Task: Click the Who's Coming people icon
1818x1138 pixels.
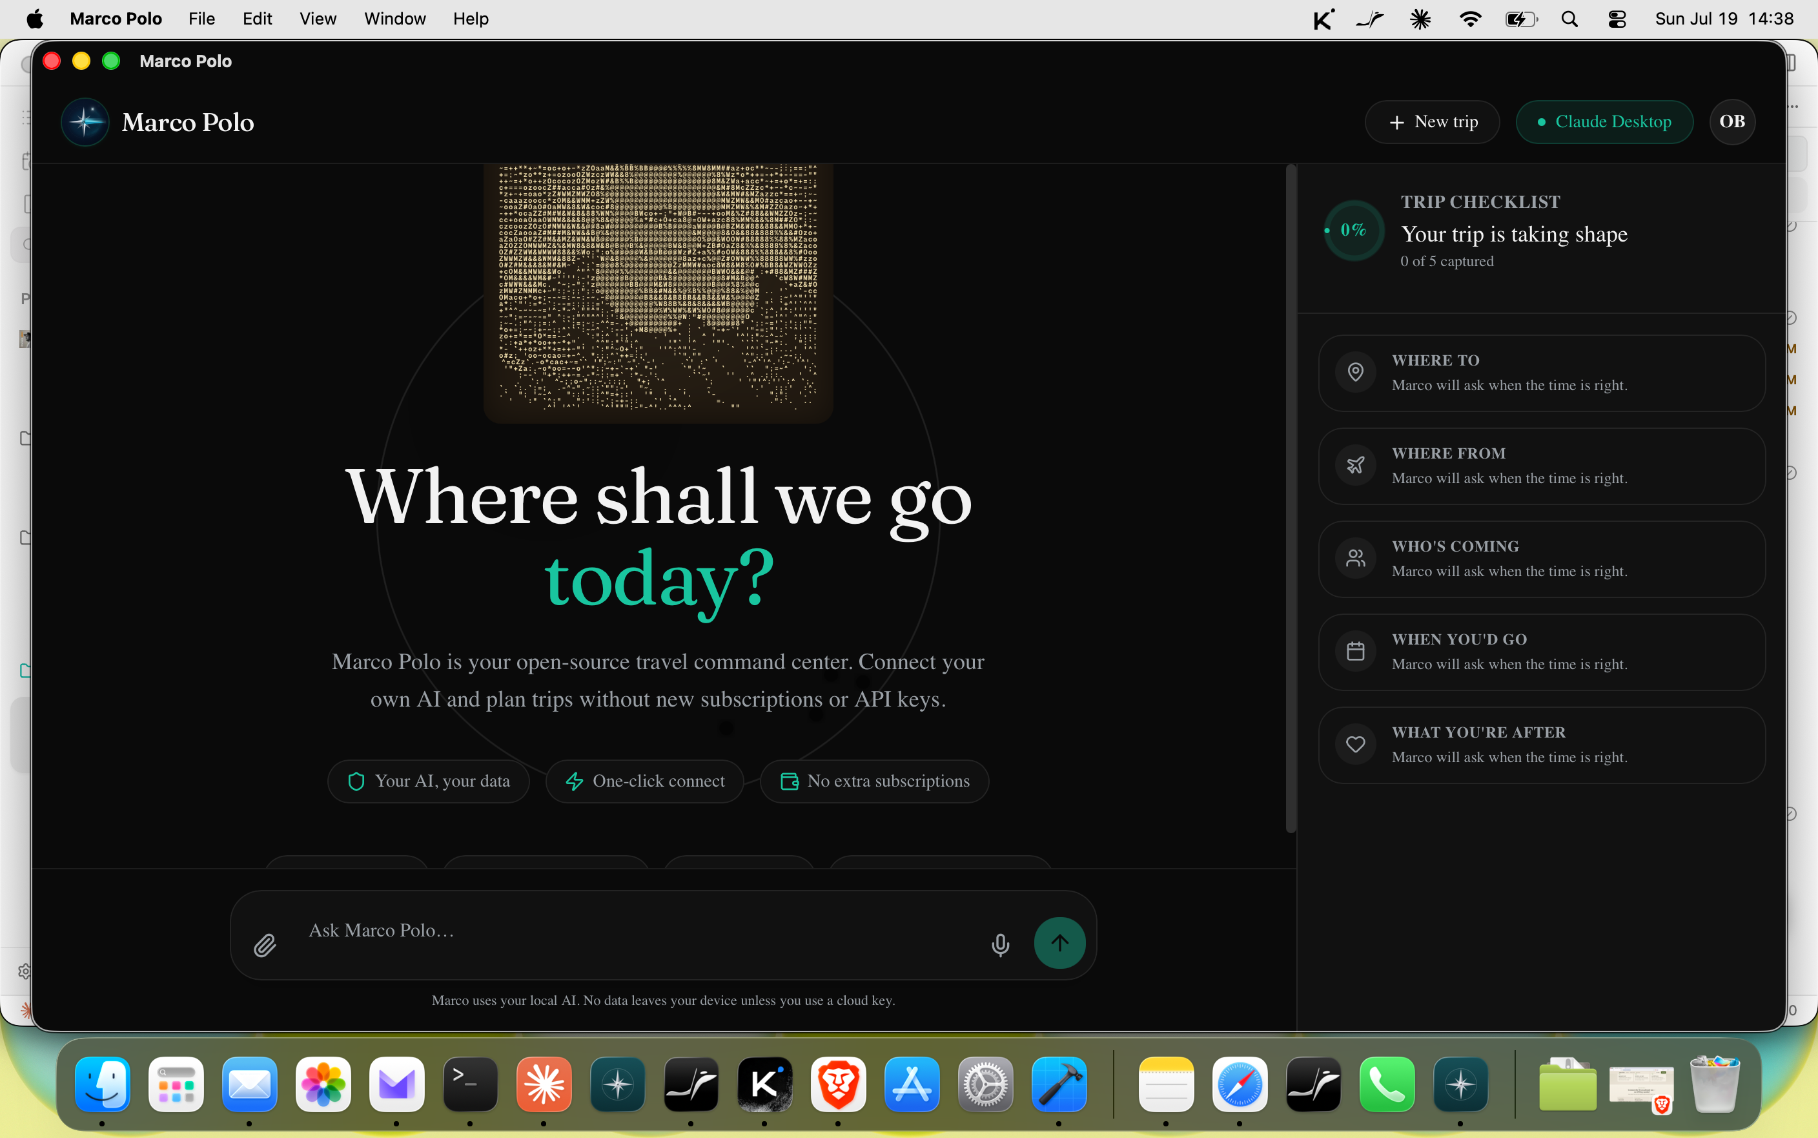Action: pos(1355,559)
